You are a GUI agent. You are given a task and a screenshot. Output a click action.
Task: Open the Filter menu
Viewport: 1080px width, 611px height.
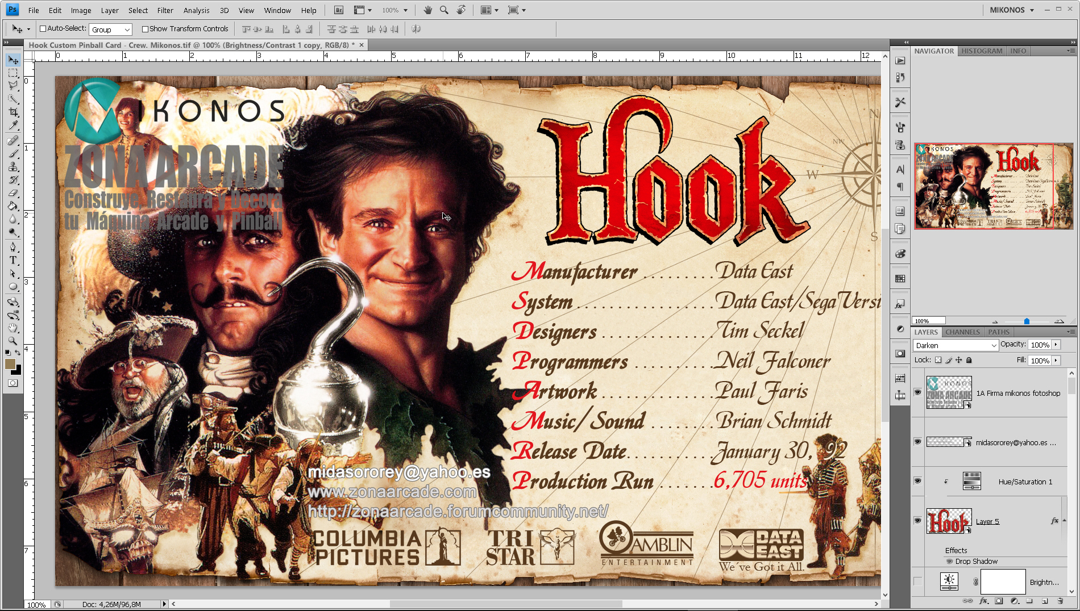point(165,10)
